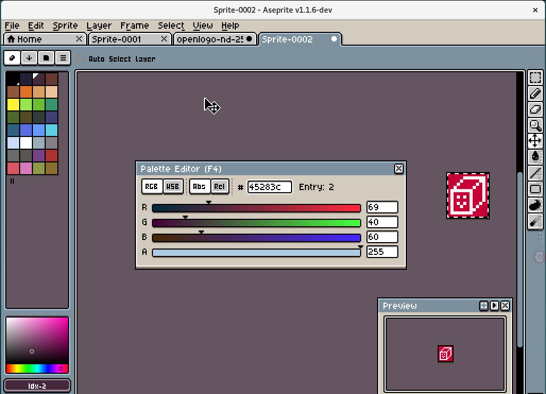The width and height of the screenshot is (546, 394).
Task: Open the palette presets button
Action: pos(46,58)
